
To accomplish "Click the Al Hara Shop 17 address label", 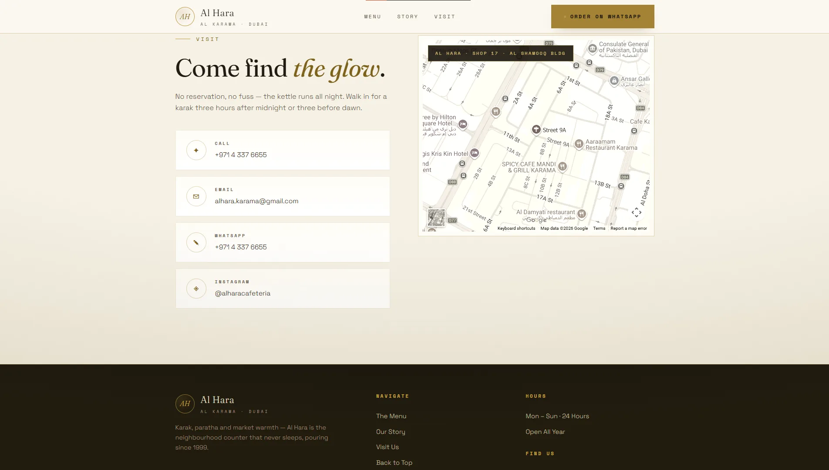I will tap(500, 54).
